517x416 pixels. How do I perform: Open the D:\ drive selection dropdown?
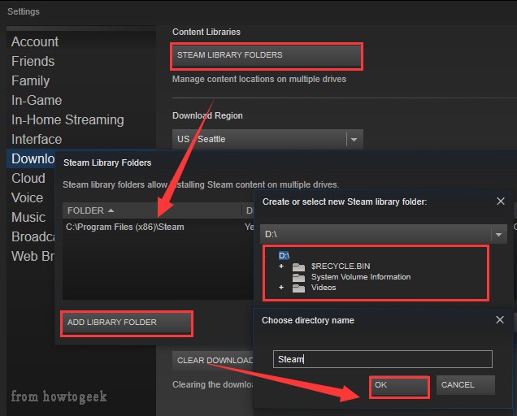pos(383,234)
